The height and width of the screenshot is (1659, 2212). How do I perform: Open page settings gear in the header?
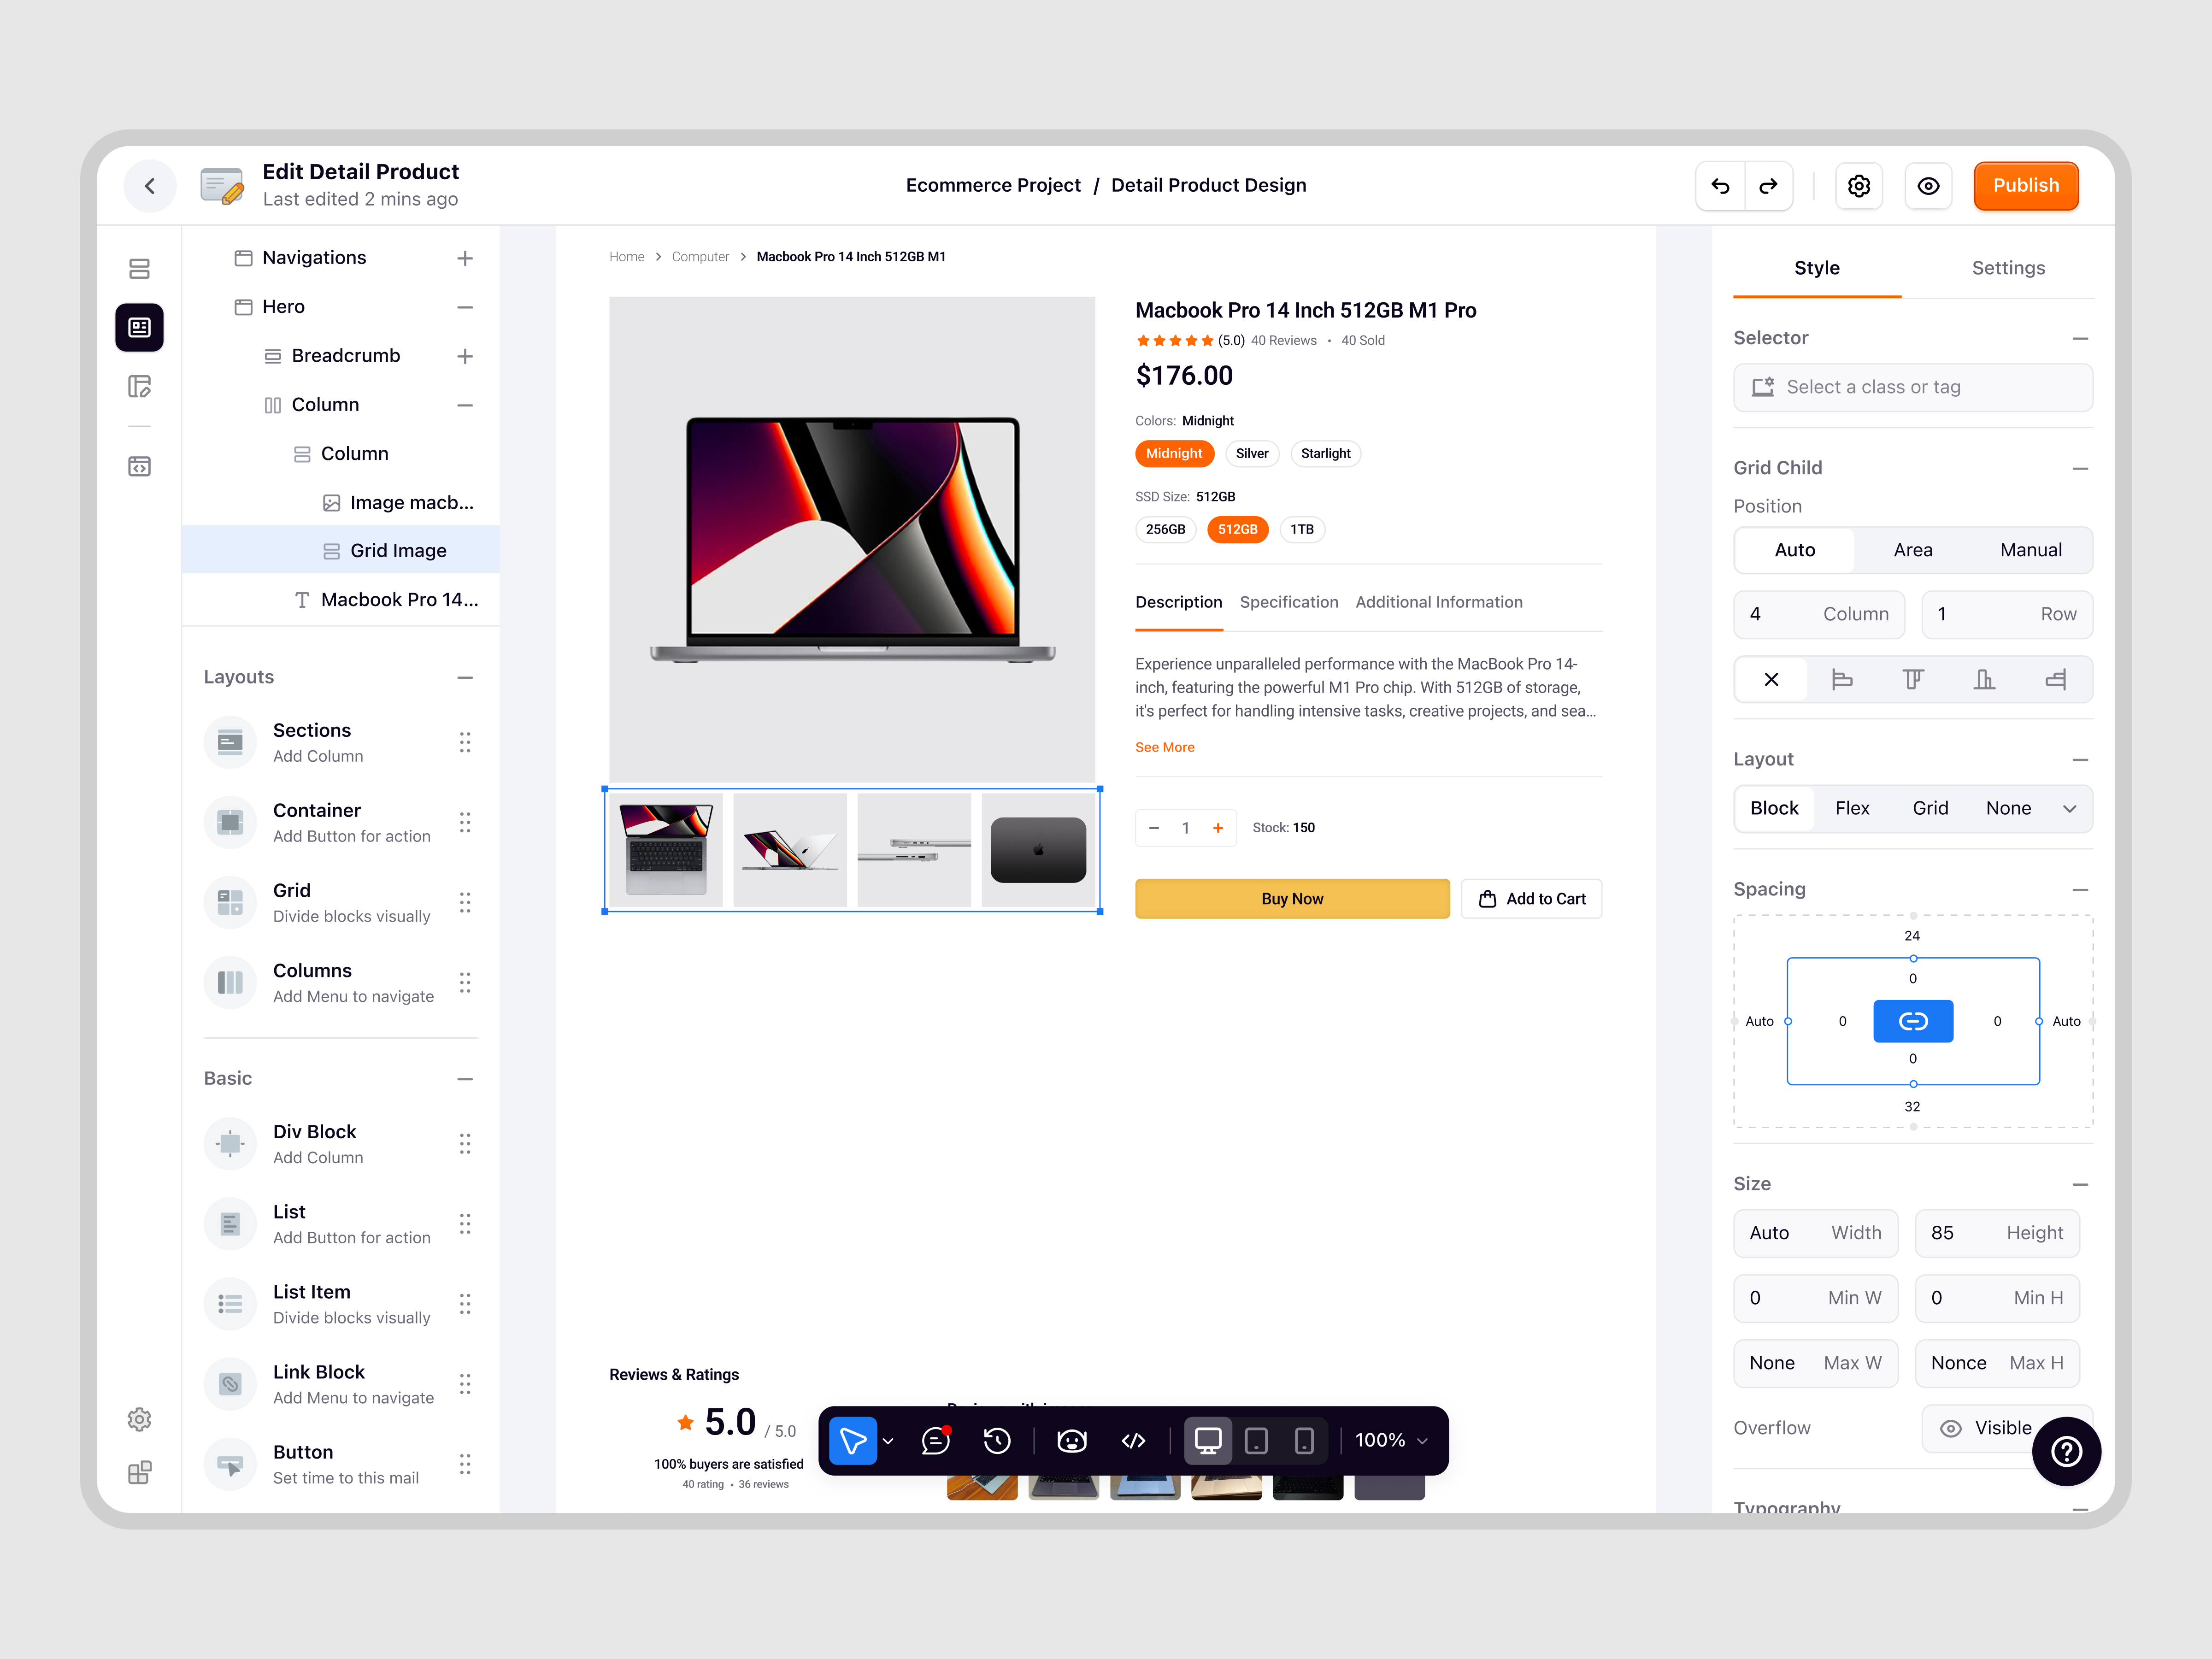point(1859,186)
